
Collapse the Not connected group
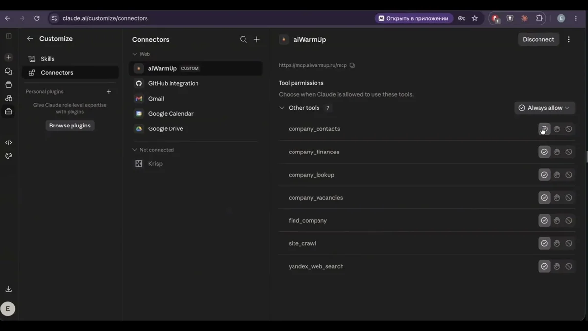click(x=135, y=150)
